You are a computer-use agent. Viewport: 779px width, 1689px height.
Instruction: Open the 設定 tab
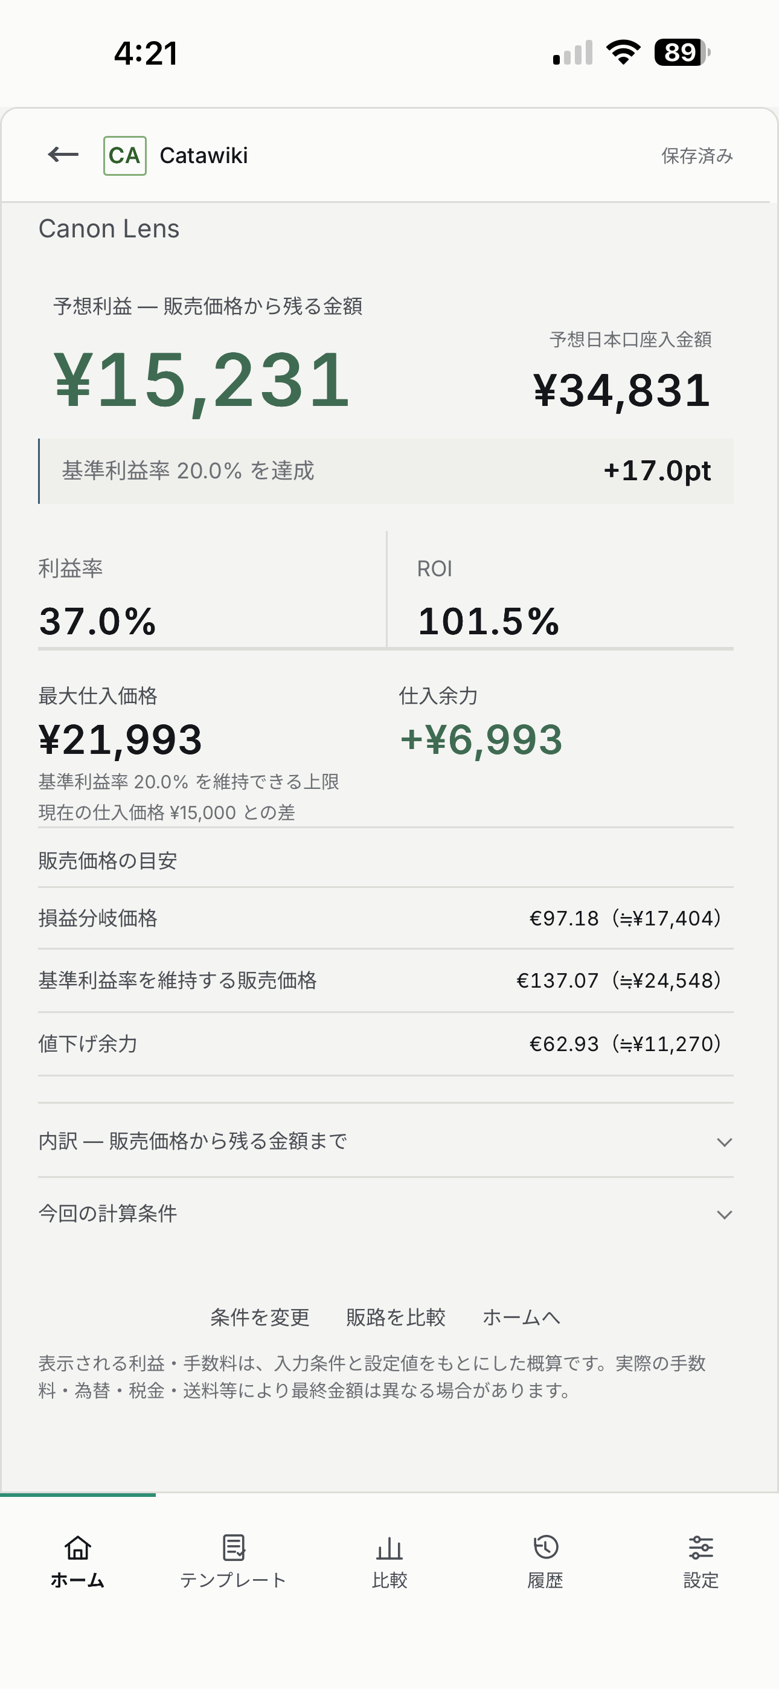pyautogui.click(x=701, y=1562)
